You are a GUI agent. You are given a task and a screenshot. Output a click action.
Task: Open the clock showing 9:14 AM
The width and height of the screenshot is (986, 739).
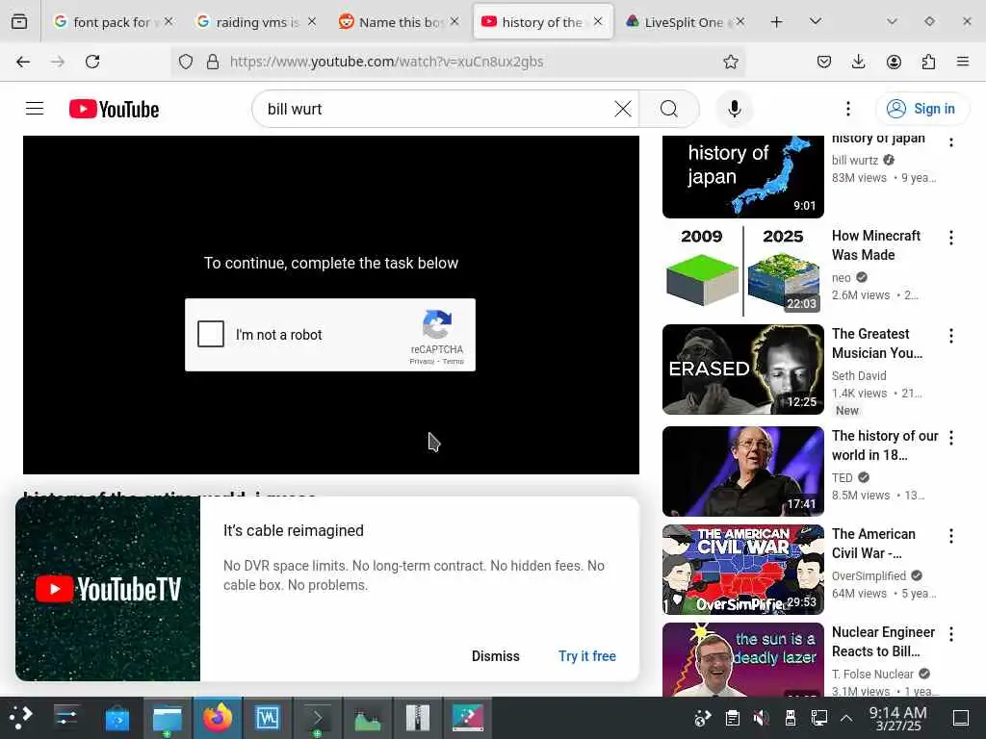(x=898, y=718)
